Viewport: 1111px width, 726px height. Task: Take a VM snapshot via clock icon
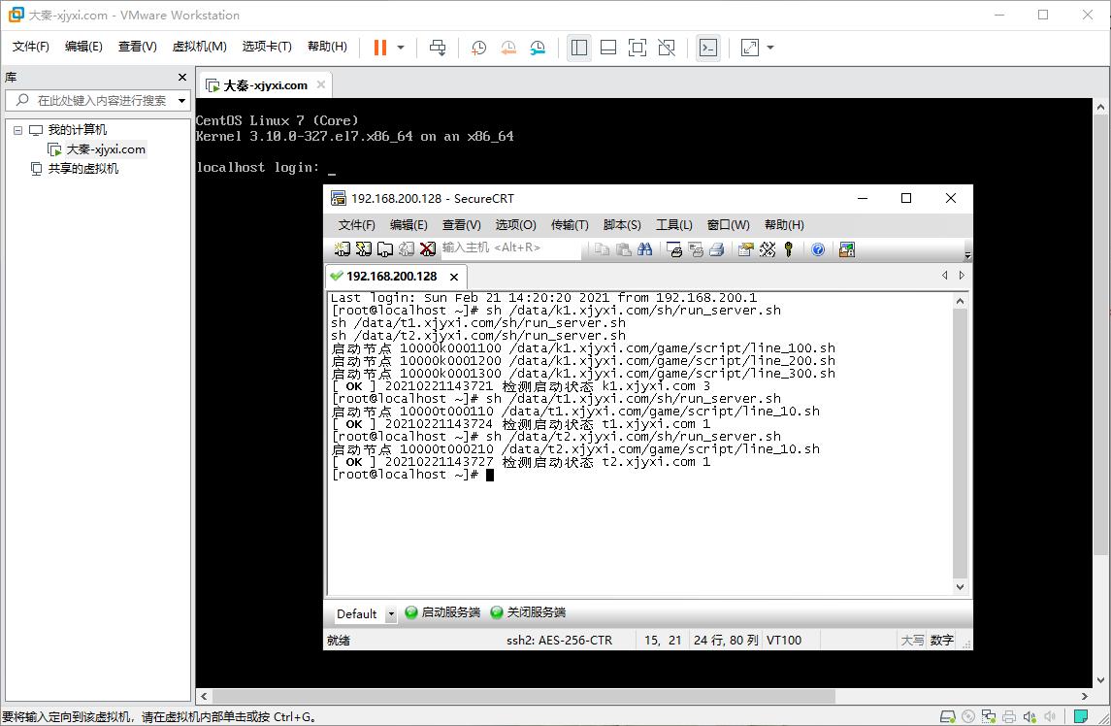[478, 48]
